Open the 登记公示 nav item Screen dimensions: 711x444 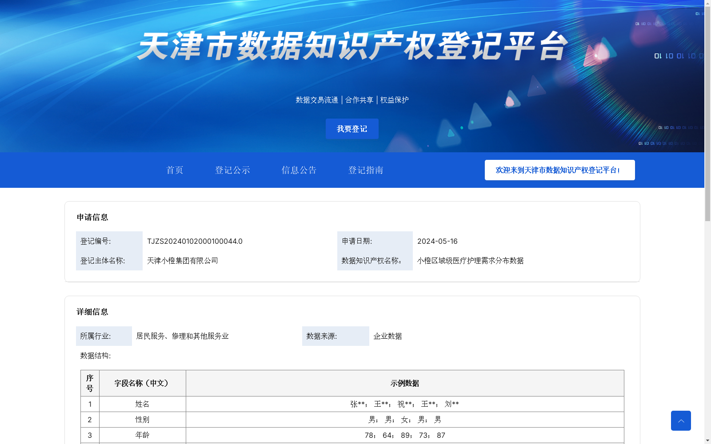pos(232,170)
